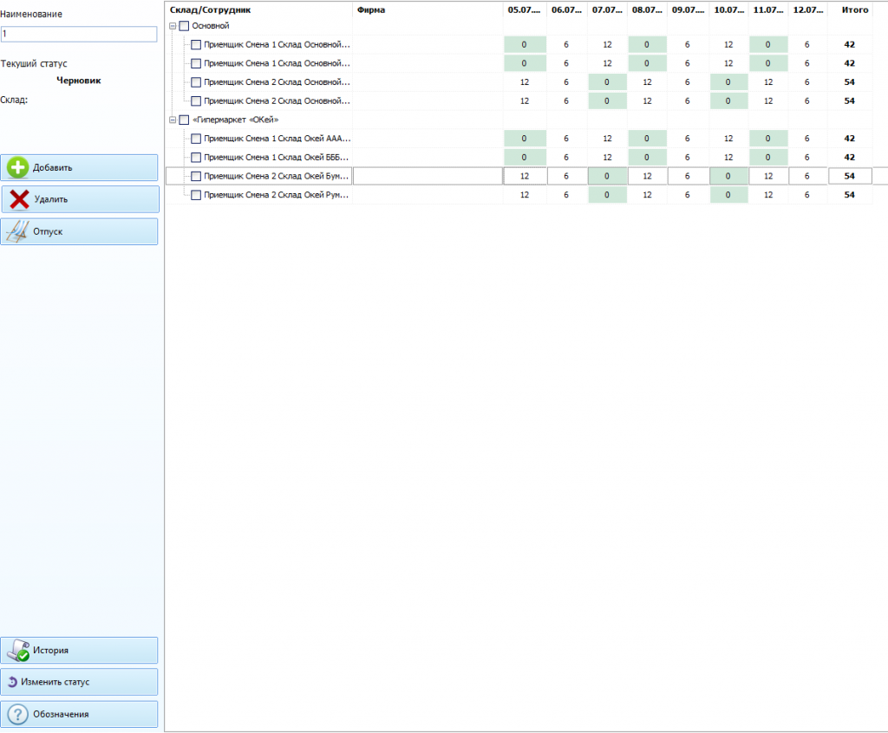Click Итого value 42 in Окей ААА row

click(850, 138)
